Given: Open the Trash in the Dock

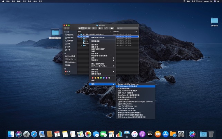Looking at the screenshot, I should click(211, 134).
